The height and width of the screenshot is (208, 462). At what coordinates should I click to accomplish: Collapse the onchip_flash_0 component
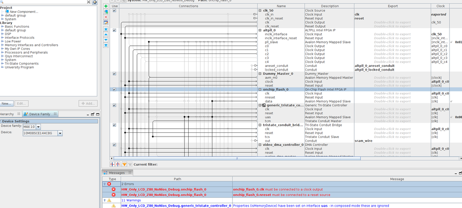[x=260, y=89]
